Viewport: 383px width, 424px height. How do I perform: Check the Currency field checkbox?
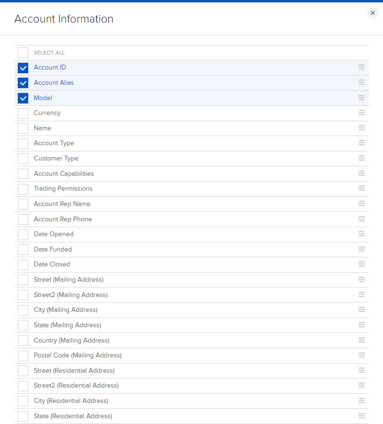click(x=23, y=113)
